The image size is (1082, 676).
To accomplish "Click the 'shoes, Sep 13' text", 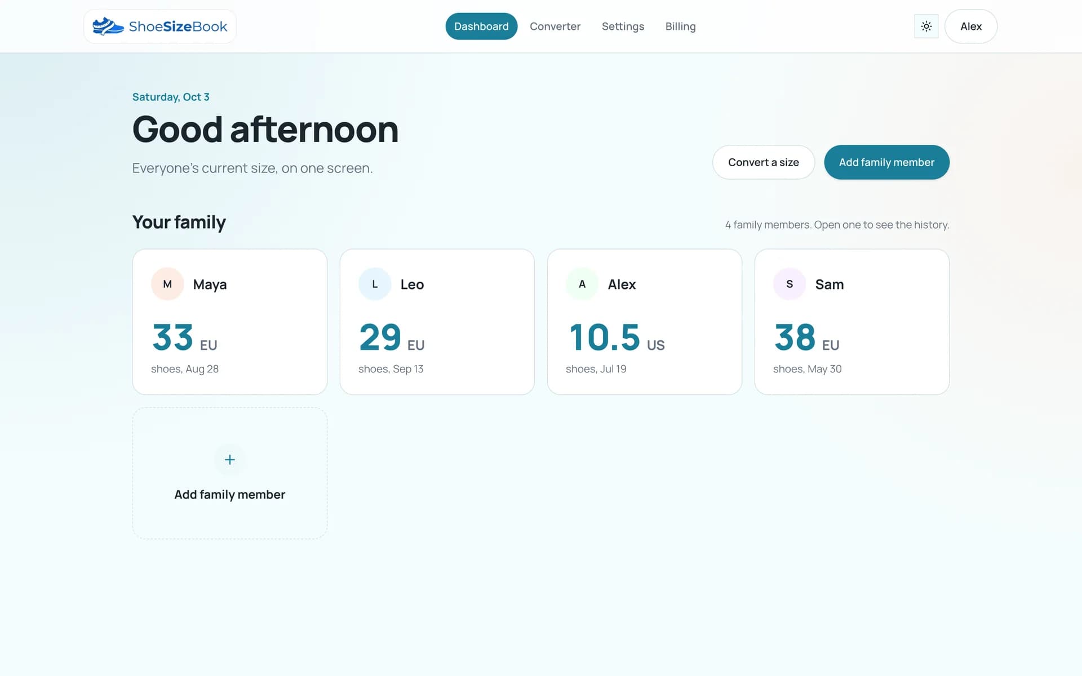I will pos(391,369).
